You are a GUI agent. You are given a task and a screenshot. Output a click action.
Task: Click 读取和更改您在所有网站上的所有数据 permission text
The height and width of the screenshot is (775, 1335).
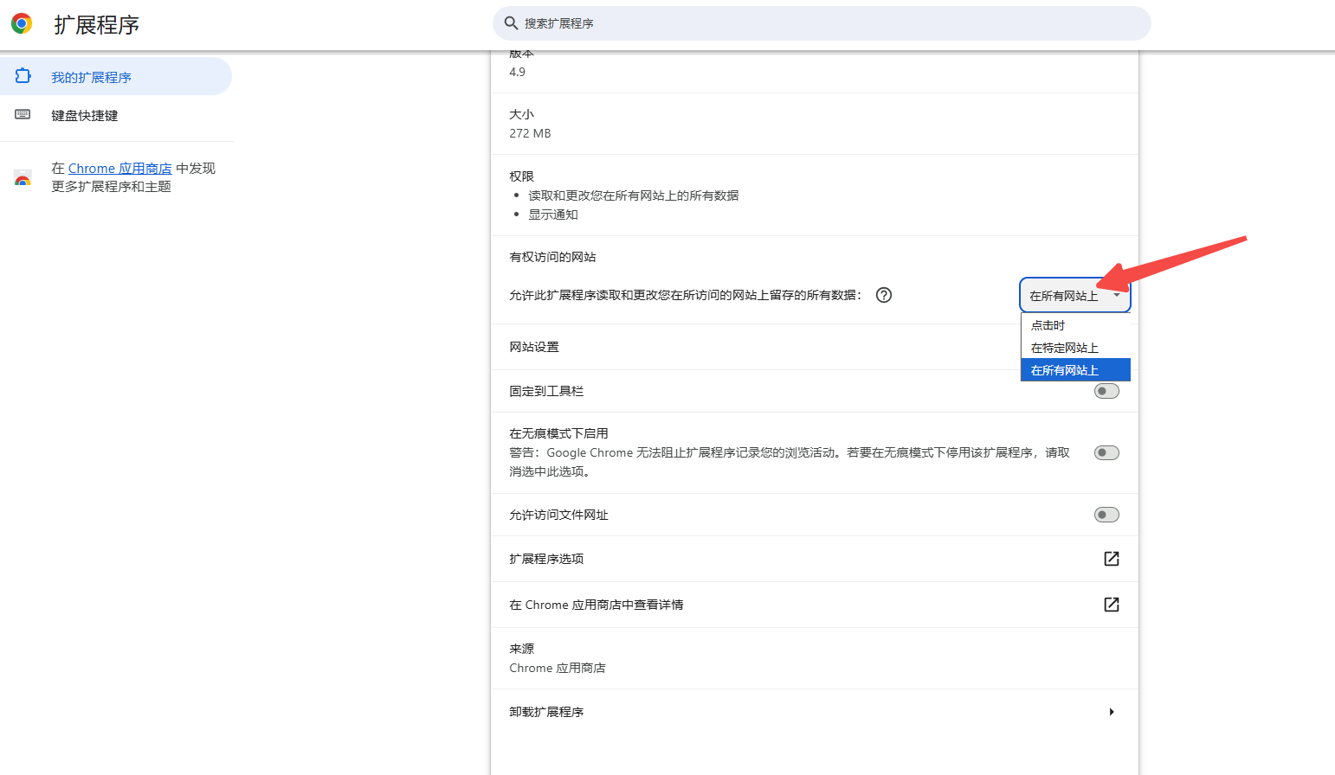634,195
